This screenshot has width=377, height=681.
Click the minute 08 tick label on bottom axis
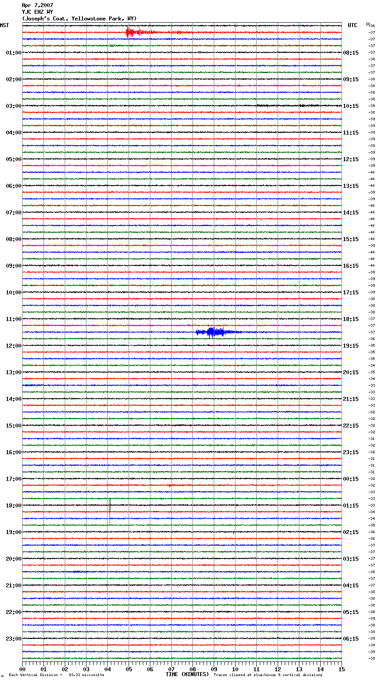coord(192,669)
